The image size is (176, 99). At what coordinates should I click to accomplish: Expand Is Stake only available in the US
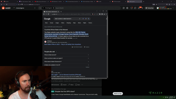[x=67, y=65]
